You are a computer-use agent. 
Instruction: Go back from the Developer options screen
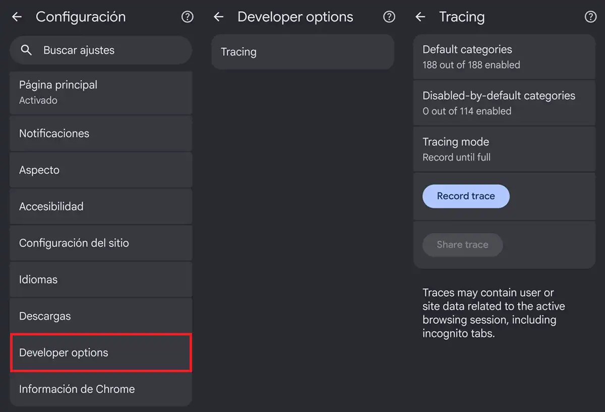(218, 17)
